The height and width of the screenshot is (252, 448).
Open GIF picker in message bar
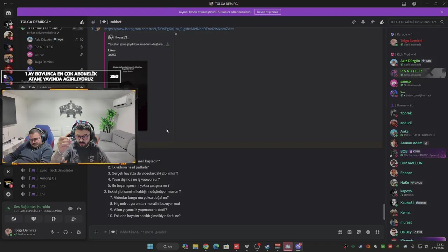[x=349, y=232]
